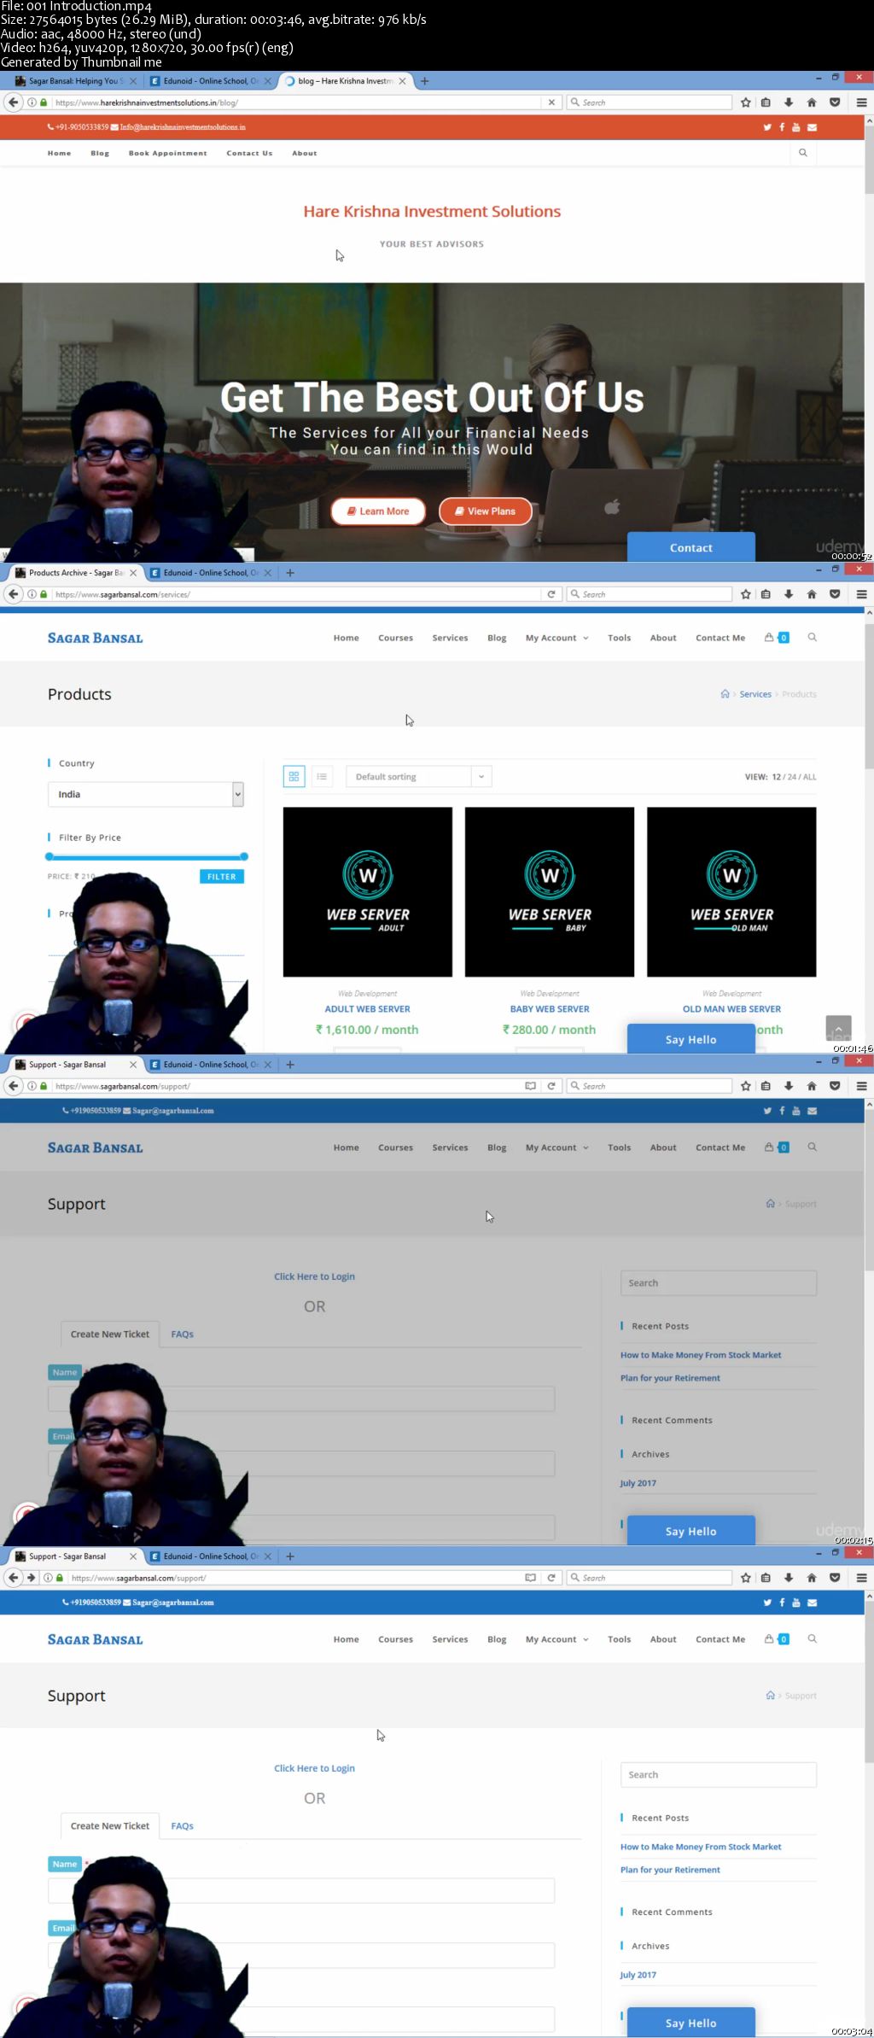Click search magnifier in Products page header
The height and width of the screenshot is (2038, 874).
(x=812, y=638)
